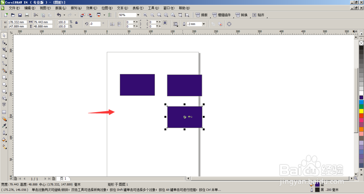Open the 文本 menu
The height and width of the screenshot is (194, 364).
123,8
